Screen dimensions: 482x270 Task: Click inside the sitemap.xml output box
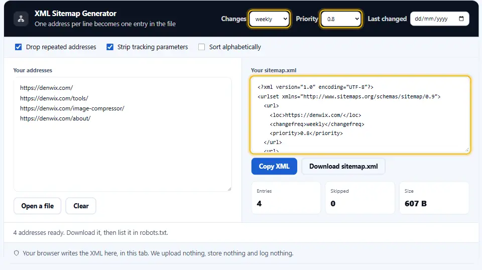[x=360, y=114]
